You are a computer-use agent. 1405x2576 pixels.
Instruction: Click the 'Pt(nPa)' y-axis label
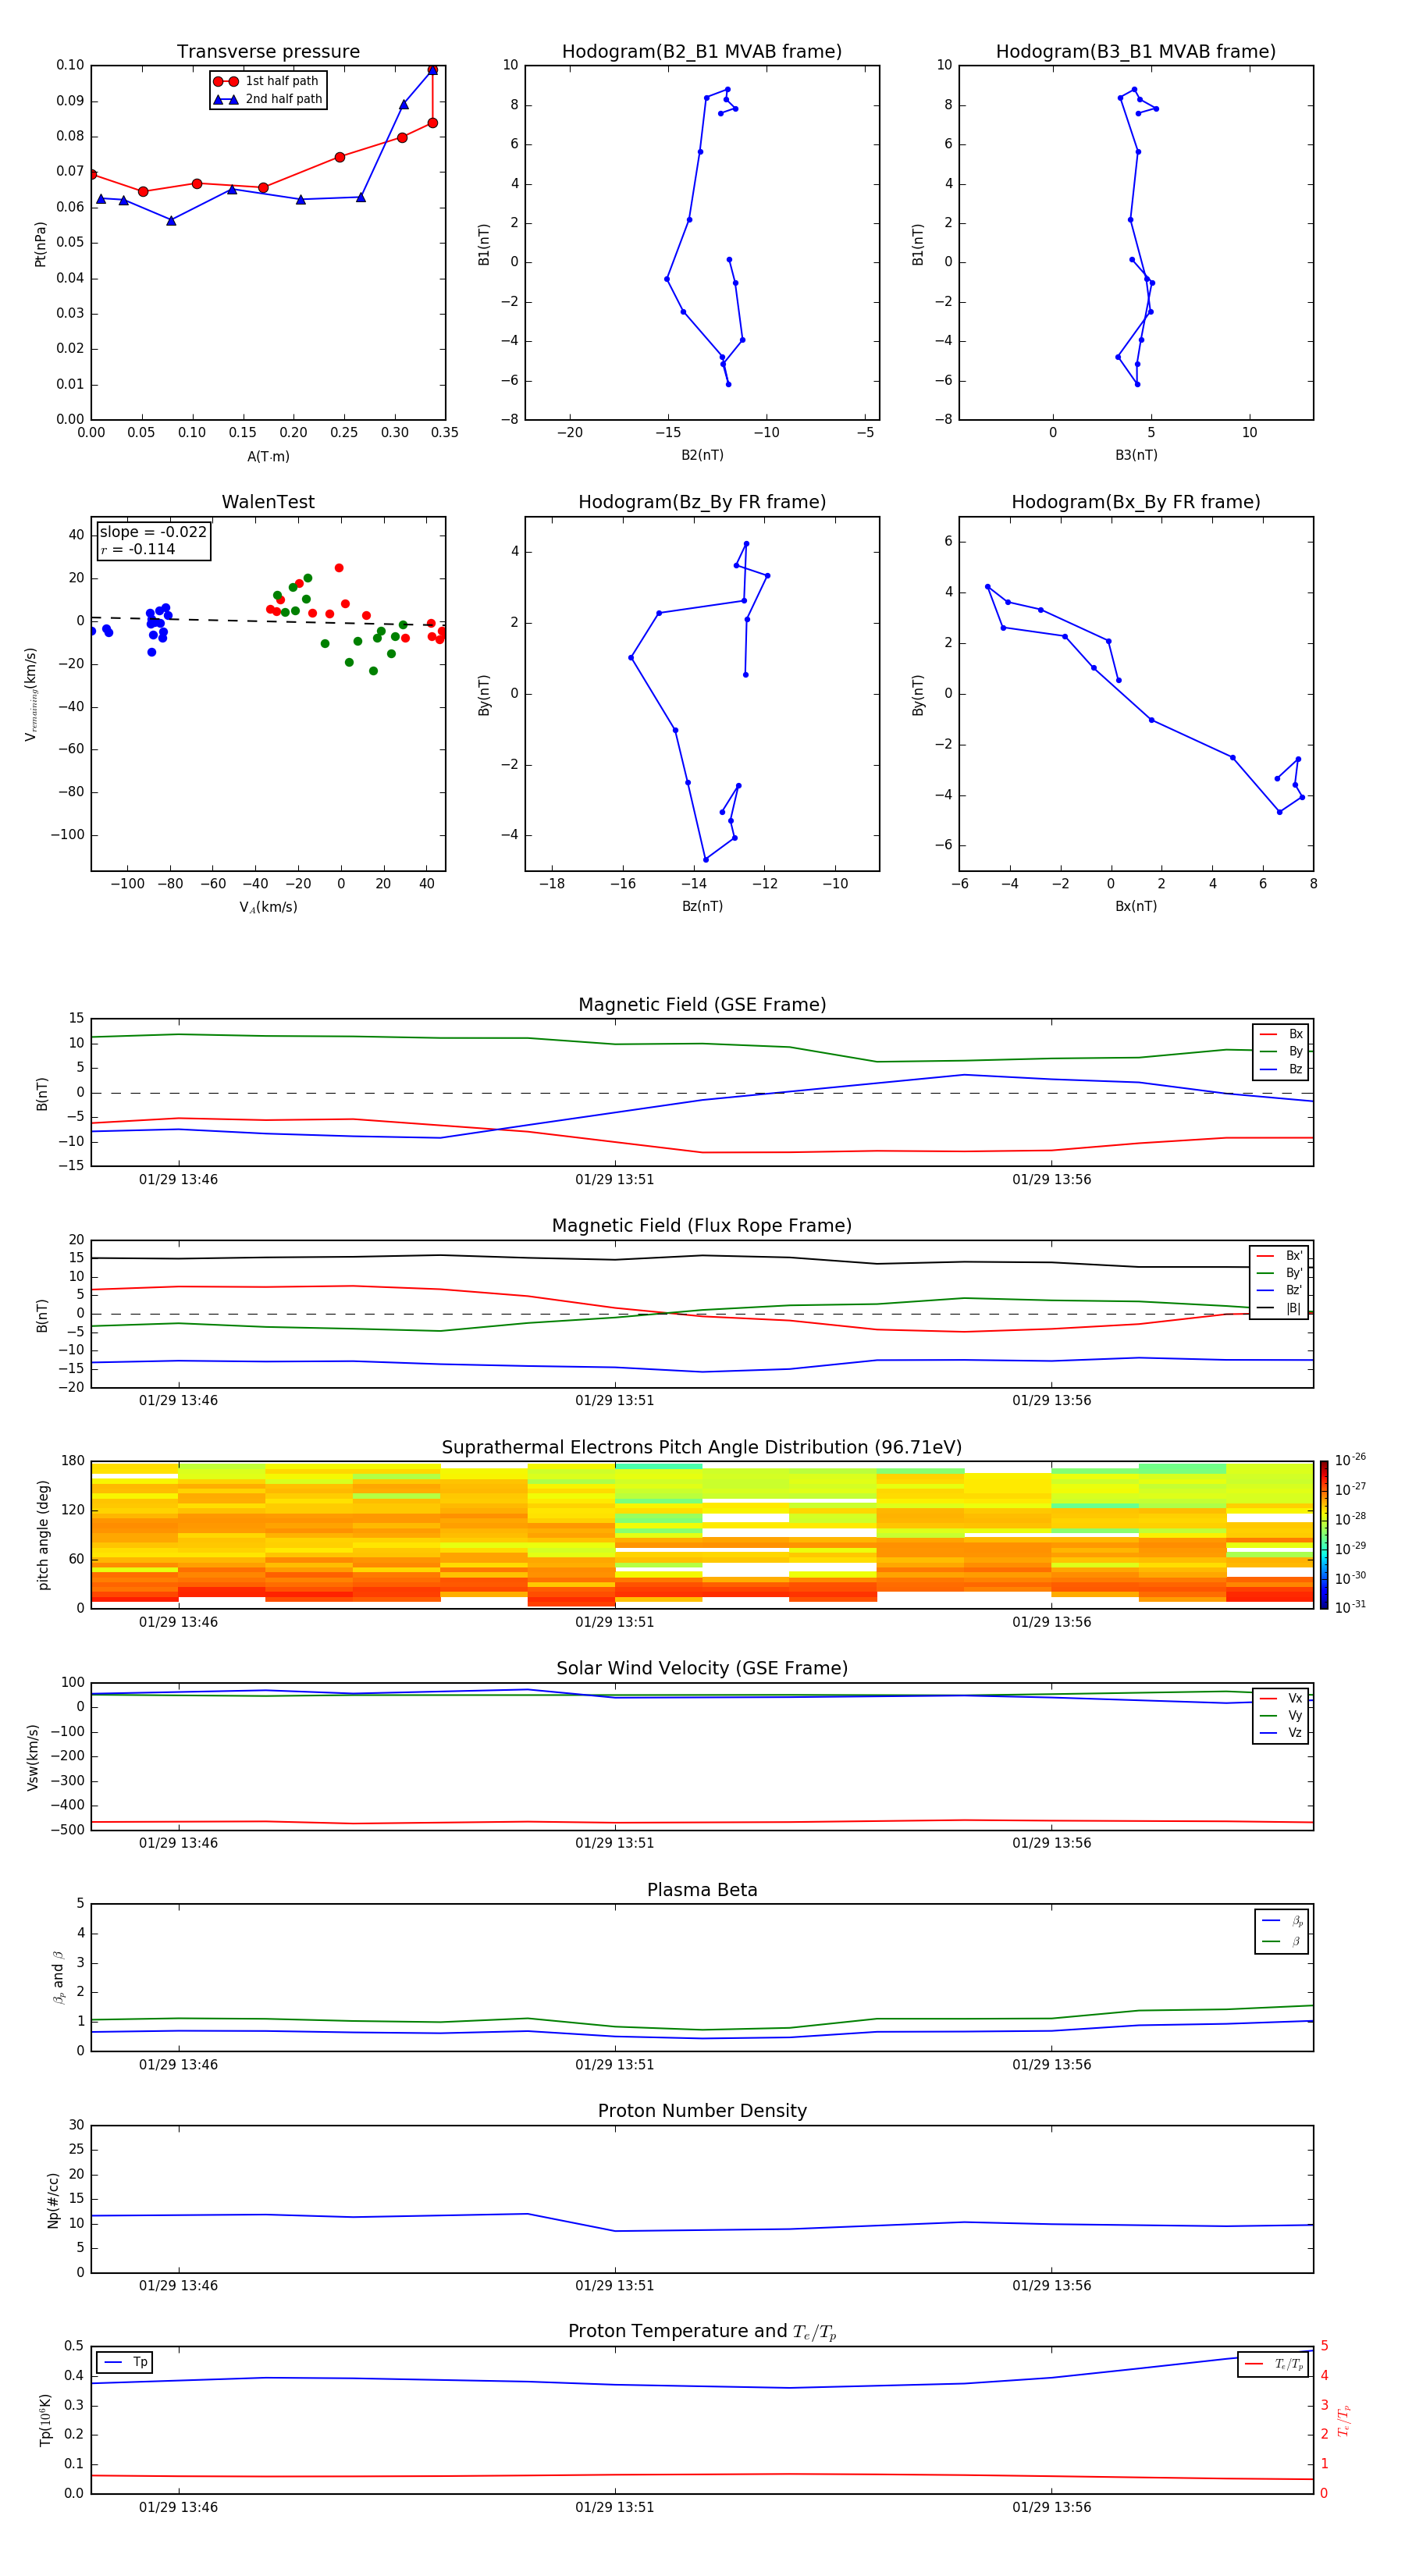(40, 243)
